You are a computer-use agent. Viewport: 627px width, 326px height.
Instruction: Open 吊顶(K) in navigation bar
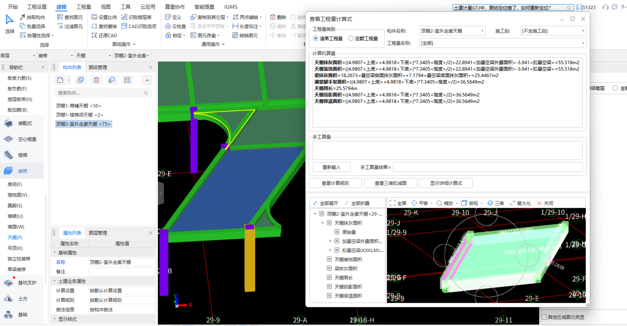15,248
